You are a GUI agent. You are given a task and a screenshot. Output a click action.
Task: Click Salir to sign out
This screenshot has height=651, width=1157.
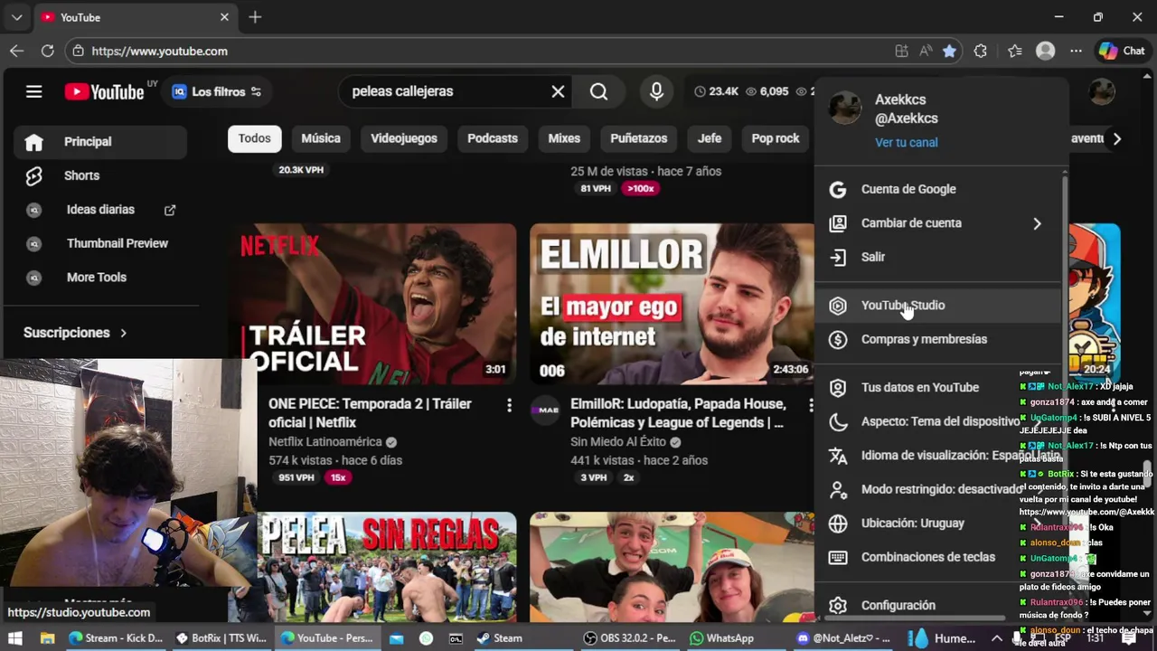coord(937,257)
